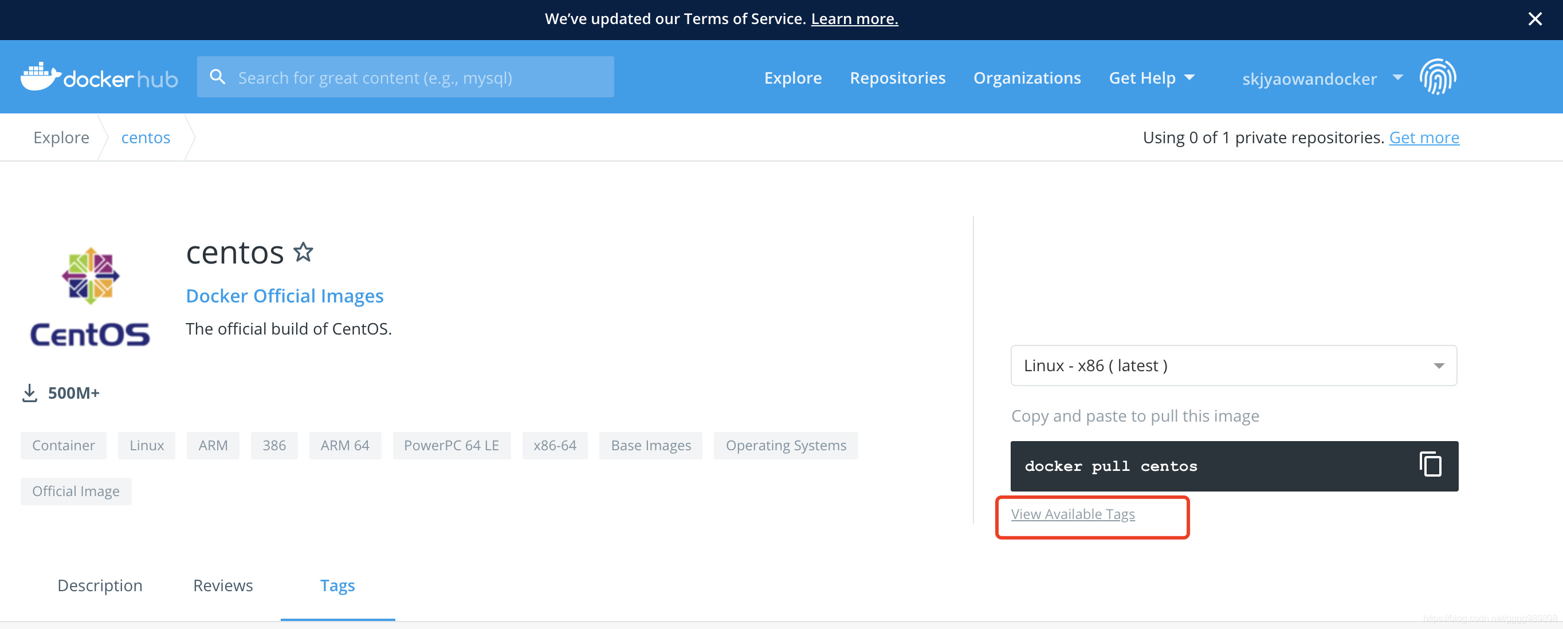Viewport: 1563px width, 629px height.
Task: Click the x86-64 chip
Action: coord(555,445)
